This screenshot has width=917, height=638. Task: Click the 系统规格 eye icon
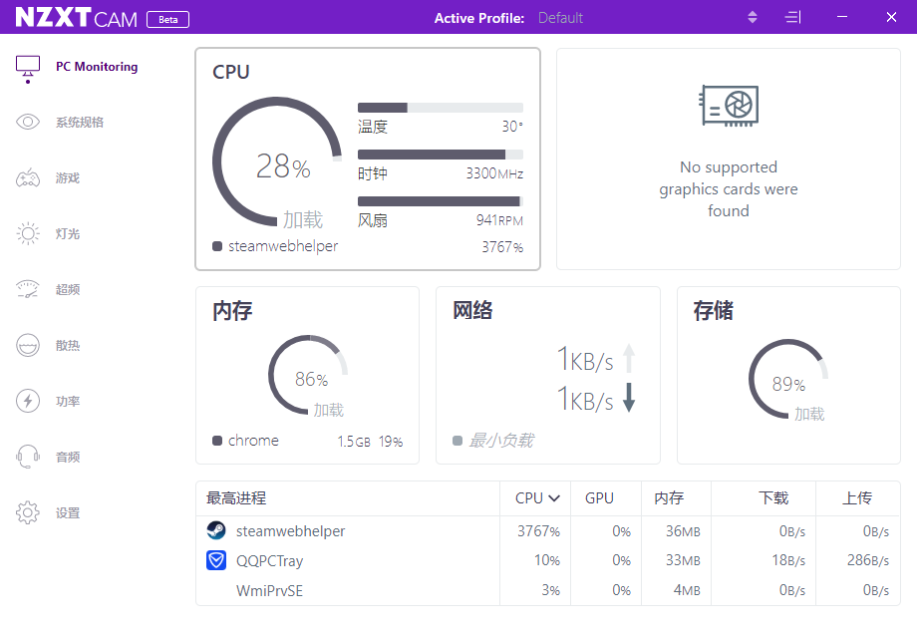click(x=28, y=122)
